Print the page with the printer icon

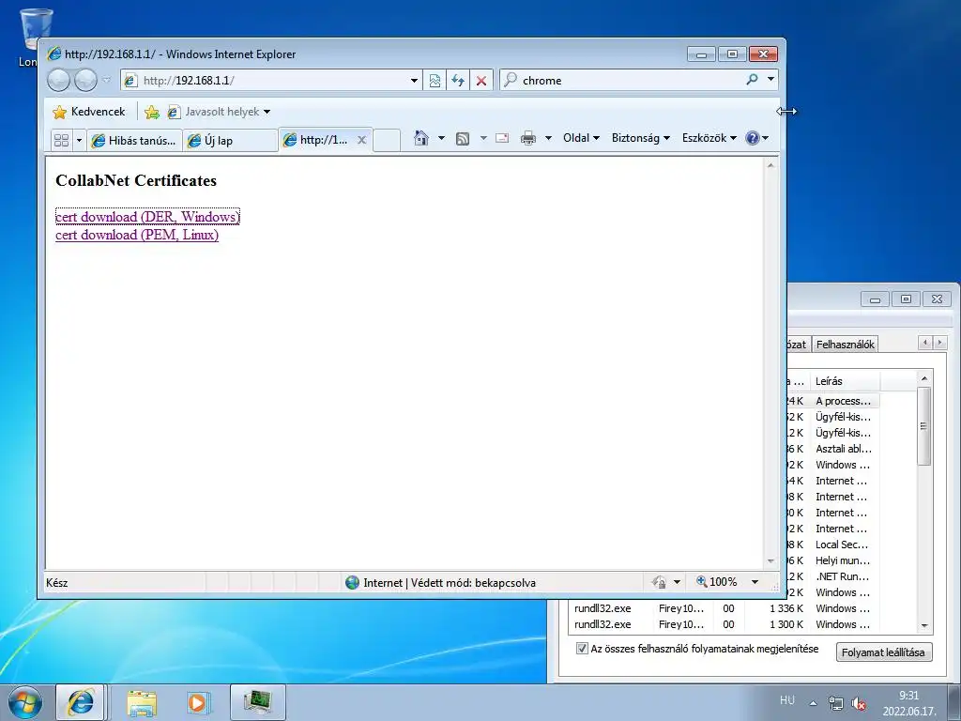tap(527, 138)
